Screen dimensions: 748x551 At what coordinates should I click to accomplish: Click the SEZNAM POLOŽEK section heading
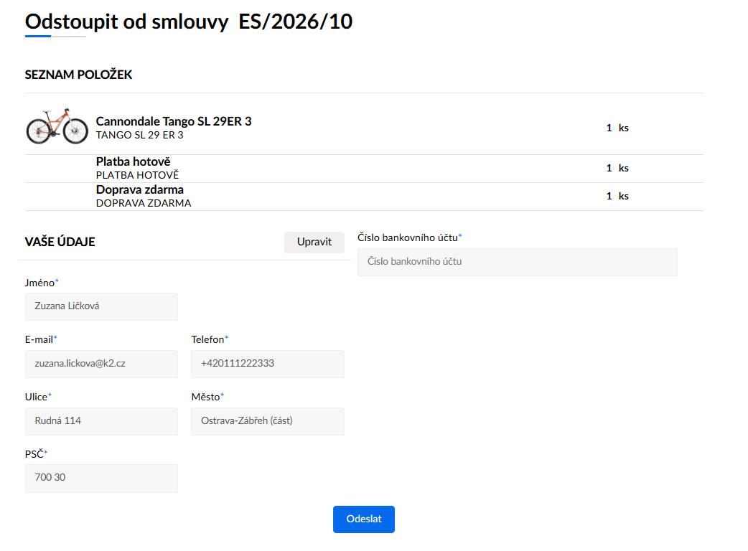(x=78, y=75)
